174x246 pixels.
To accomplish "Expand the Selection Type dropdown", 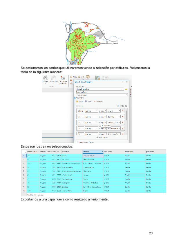I will [x=126, y=95].
